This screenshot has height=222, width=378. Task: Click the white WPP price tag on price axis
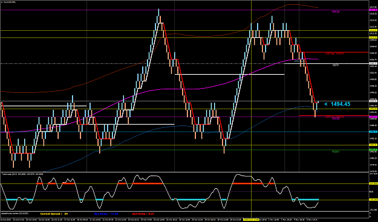373,63
